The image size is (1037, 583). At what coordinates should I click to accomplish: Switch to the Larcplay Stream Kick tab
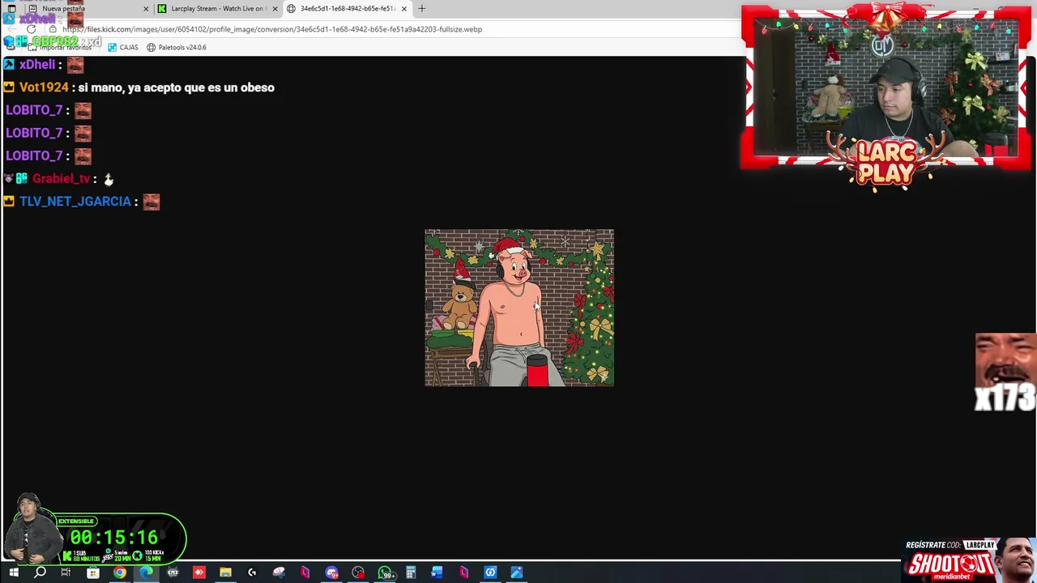point(217,8)
